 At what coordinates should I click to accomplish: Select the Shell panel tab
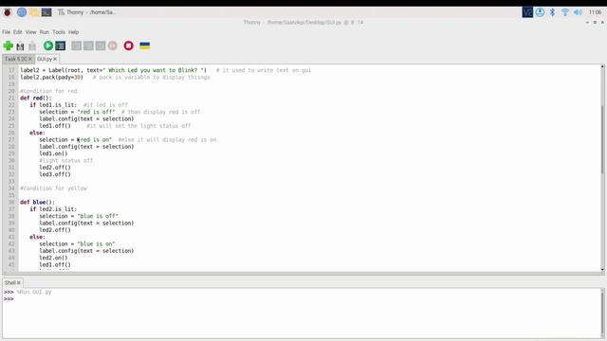10,282
